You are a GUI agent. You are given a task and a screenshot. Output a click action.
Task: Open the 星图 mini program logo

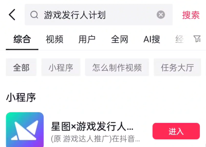25,129
